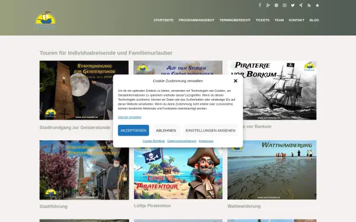356x222 pixels.
Task: Open the Blog menu item
Action: pos(314,20)
